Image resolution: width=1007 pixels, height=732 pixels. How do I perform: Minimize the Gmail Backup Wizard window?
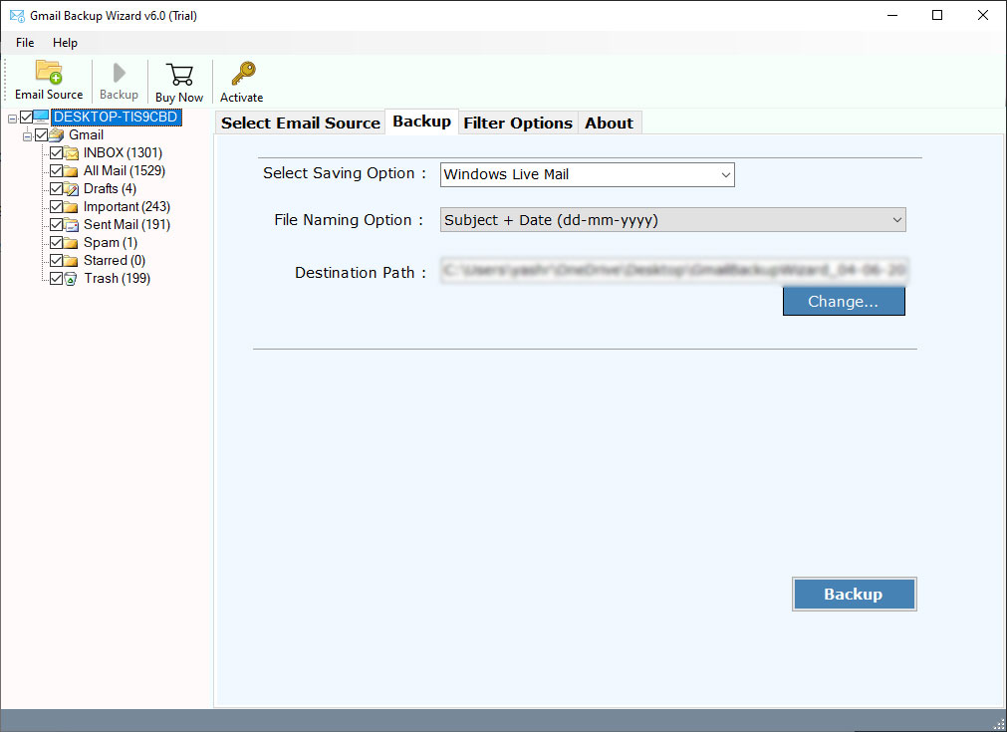click(892, 15)
